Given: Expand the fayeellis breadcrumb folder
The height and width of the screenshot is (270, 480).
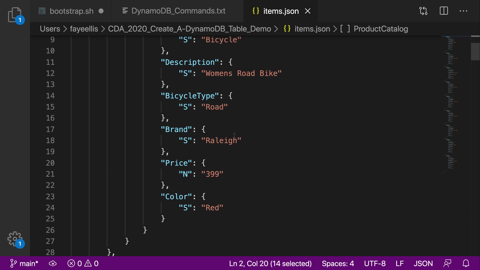Looking at the screenshot, I should pos(84,29).
